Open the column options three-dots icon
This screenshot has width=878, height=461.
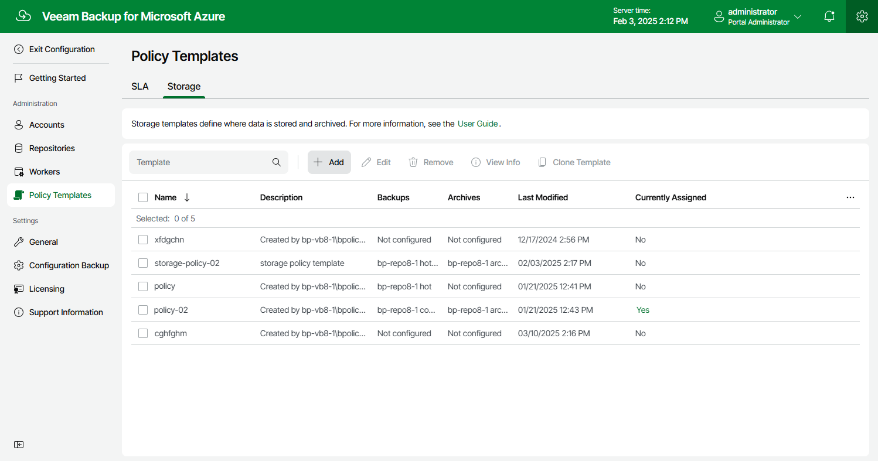[x=850, y=197]
